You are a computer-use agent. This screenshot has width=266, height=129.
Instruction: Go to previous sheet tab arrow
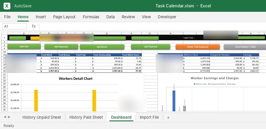click(5, 117)
